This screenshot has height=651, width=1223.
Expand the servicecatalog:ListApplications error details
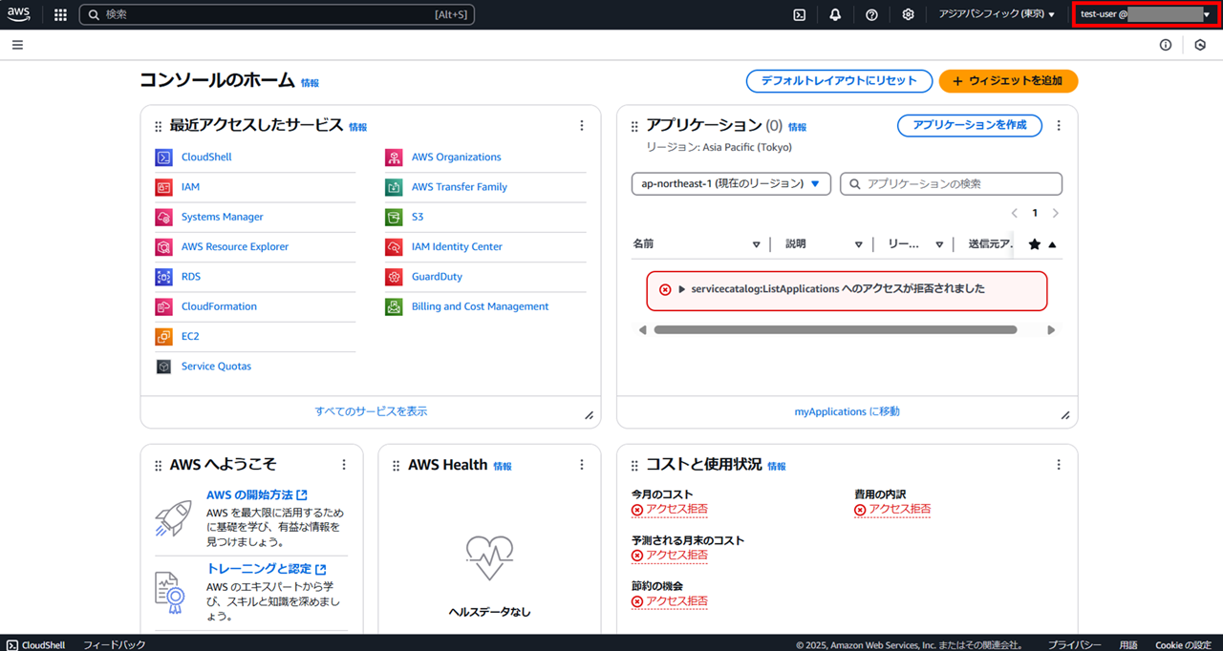pos(682,289)
